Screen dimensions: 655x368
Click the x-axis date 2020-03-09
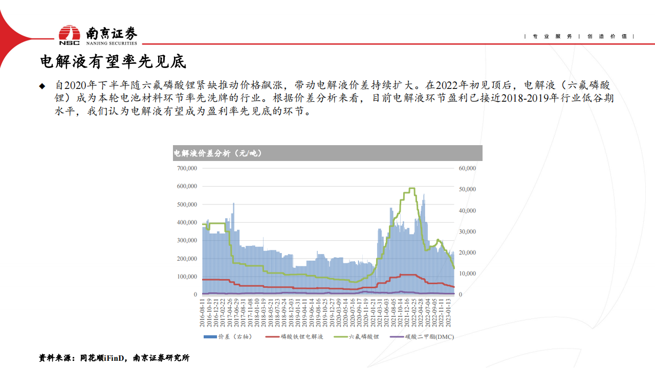tap(338, 313)
